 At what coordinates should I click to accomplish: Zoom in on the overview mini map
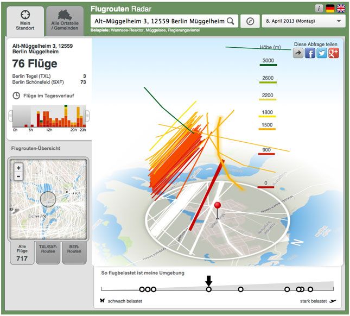(18, 168)
